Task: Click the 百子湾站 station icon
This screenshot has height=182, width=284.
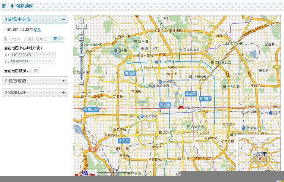Action: point(244,128)
